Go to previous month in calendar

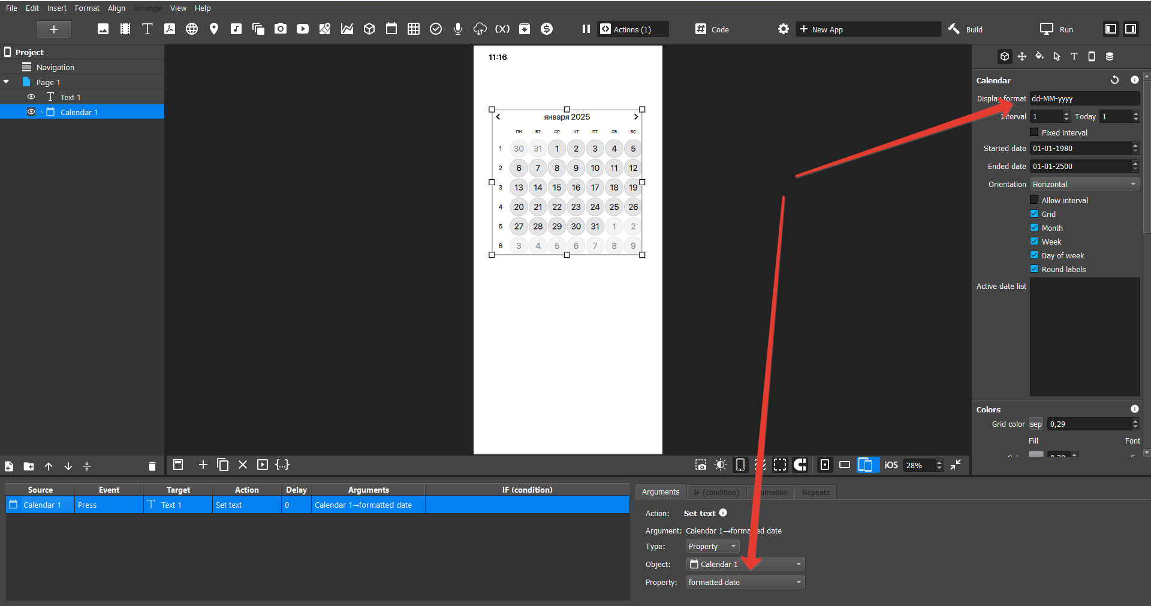[498, 117]
